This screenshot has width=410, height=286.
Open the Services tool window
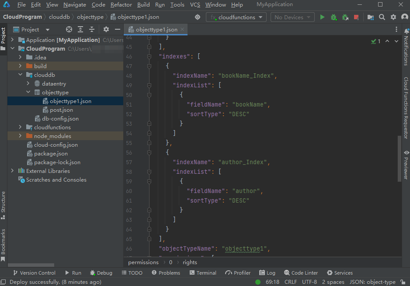(340, 273)
